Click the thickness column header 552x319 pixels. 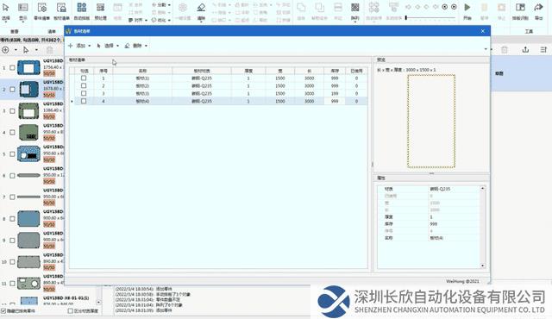248,71
